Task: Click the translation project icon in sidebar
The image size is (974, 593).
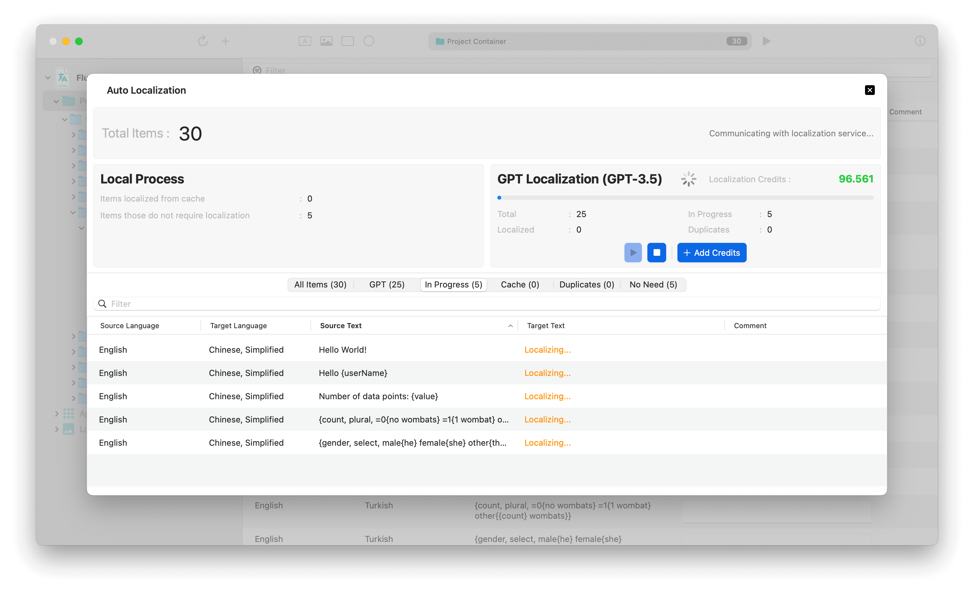Action: [x=62, y=78]
